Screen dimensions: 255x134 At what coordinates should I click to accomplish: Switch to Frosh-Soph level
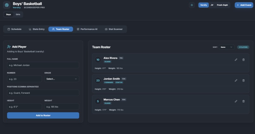(x=222, y=5)
